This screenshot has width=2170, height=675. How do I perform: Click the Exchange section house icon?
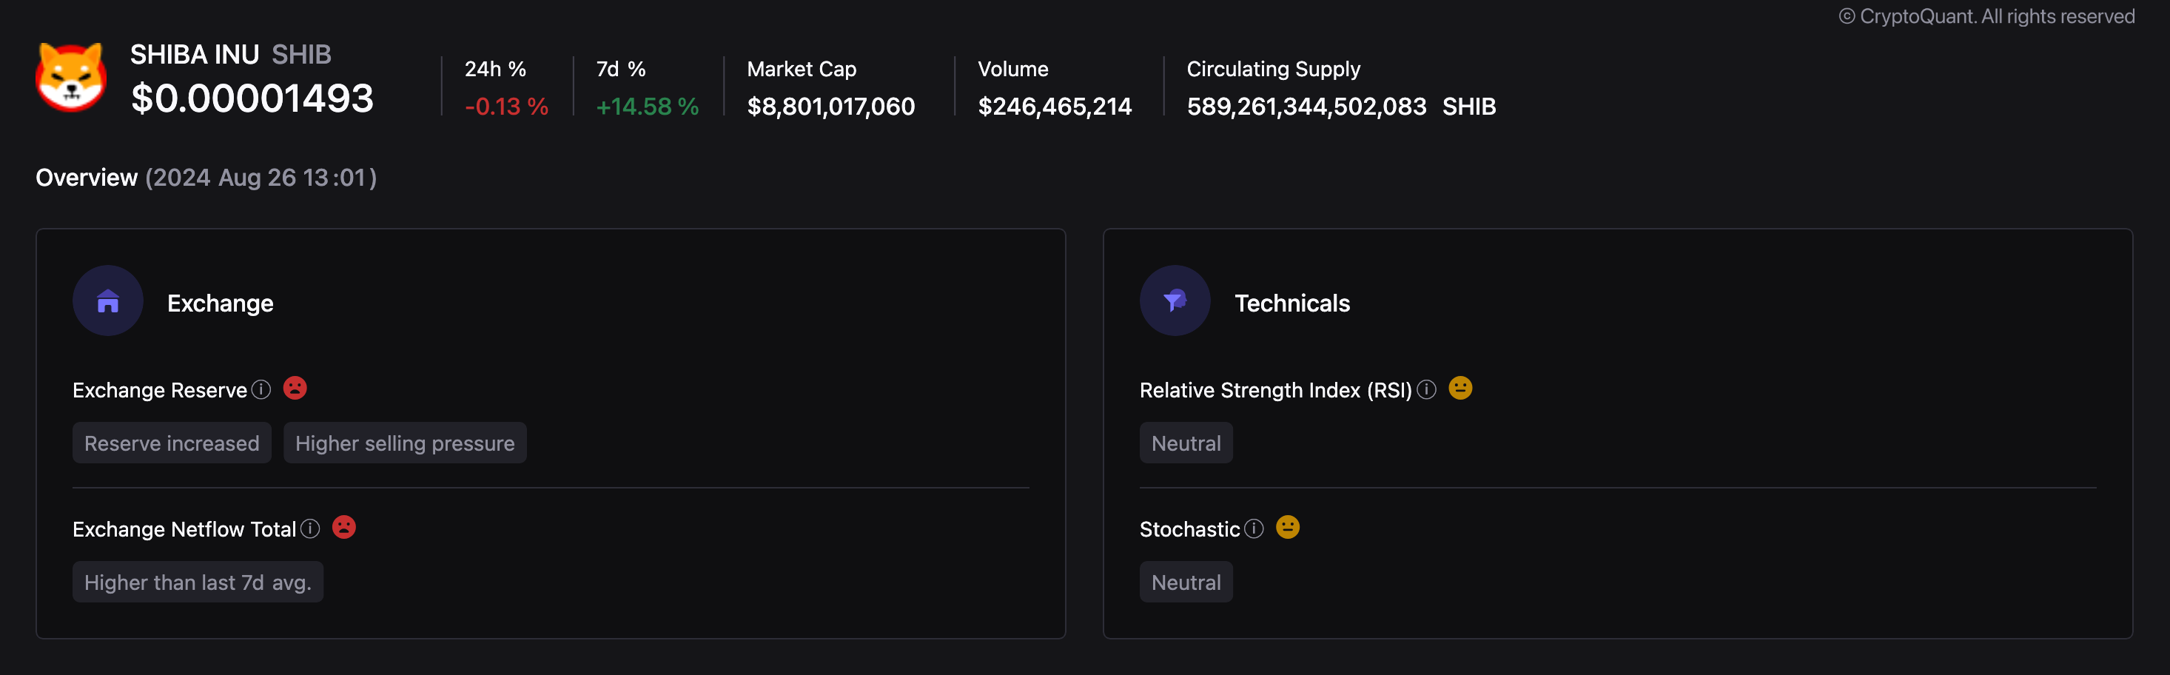tap(108, 300)
